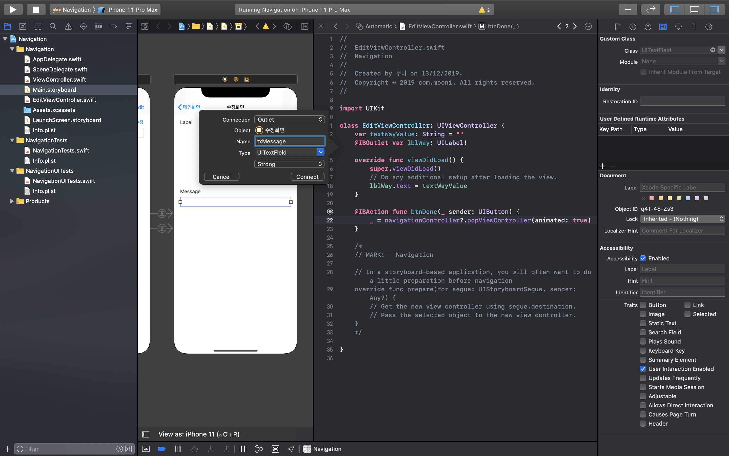The width and height of the screenshot is (729, 456).
Task: Click the Library plus button
Action: [x=628, y=9]
